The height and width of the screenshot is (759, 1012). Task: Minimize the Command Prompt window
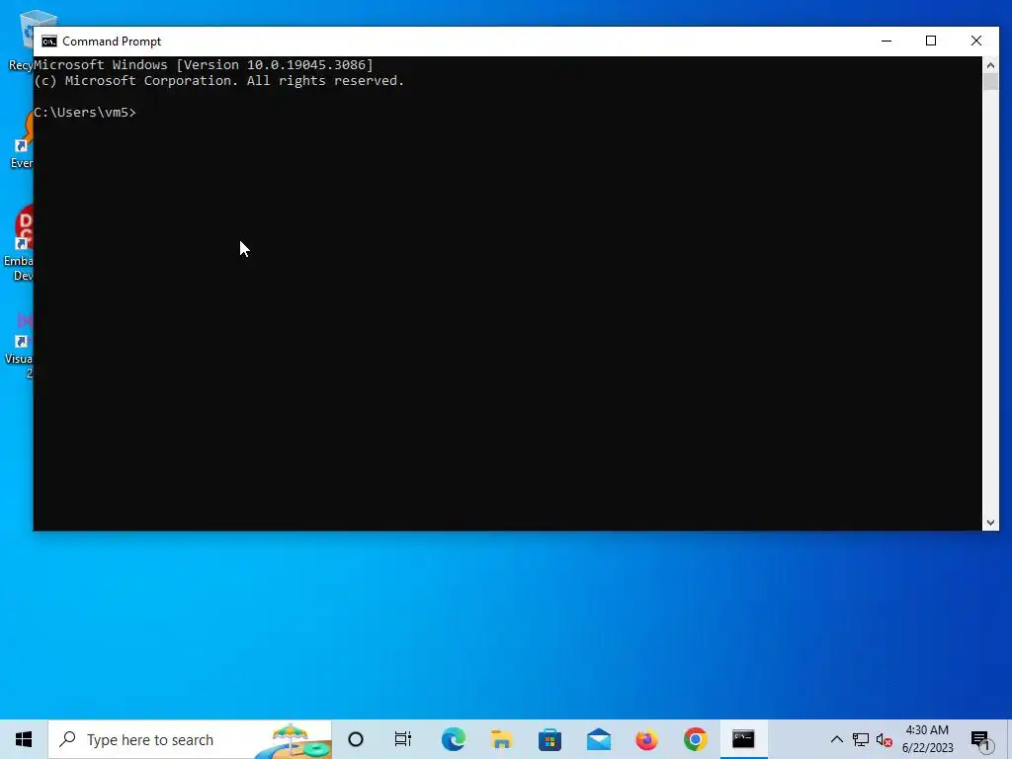(886, 41)
